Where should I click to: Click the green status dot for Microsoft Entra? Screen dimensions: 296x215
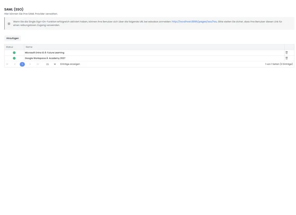(x=14, y=53)
